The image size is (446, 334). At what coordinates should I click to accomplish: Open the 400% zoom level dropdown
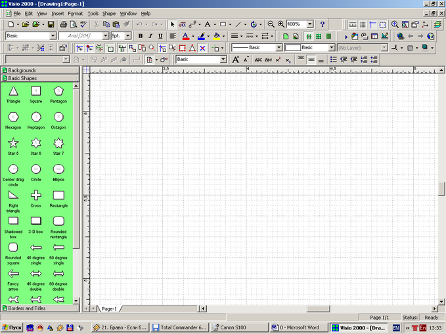(310, 24)
